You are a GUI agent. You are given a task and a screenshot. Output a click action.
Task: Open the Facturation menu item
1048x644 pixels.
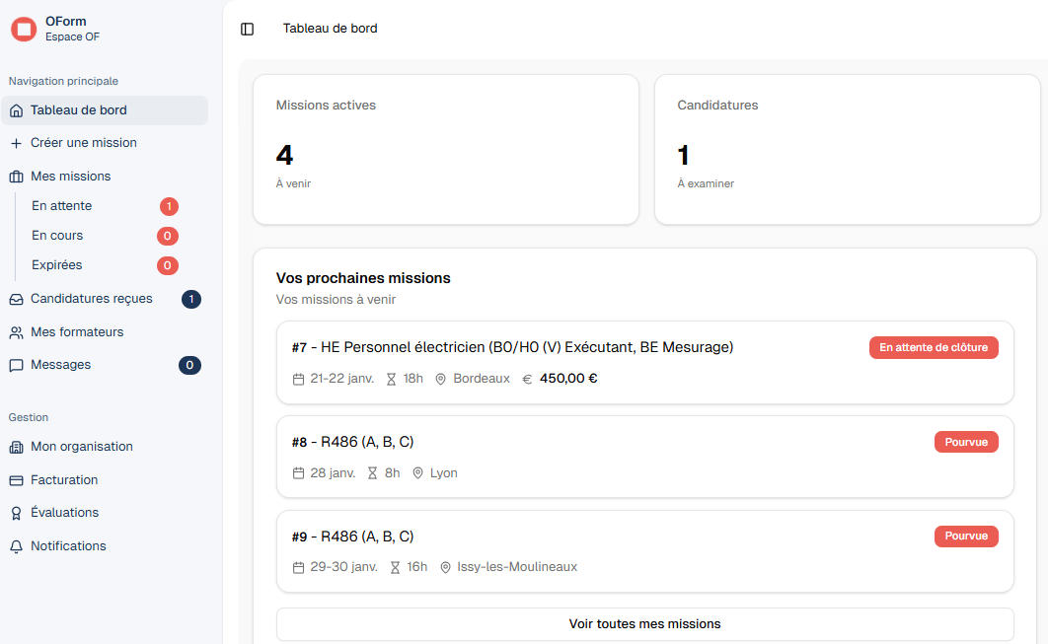pos(64,480)
